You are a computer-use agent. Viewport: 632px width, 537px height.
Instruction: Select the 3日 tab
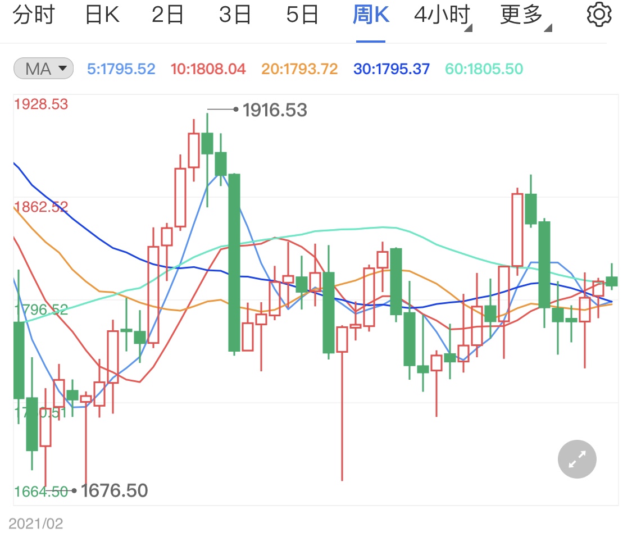point(235,15)
